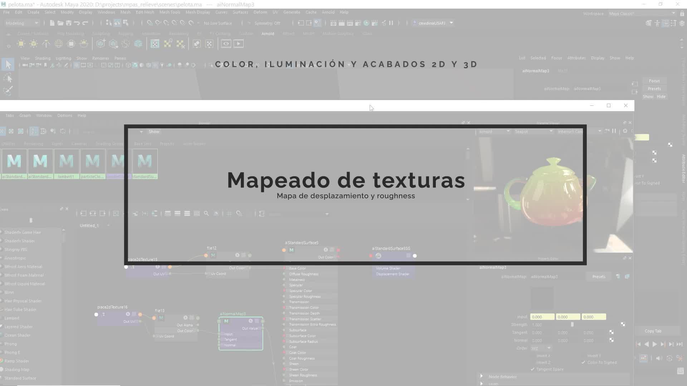Open the Modeling menu set dropdown
The image size is (687, 386).
tap(22, 23)
